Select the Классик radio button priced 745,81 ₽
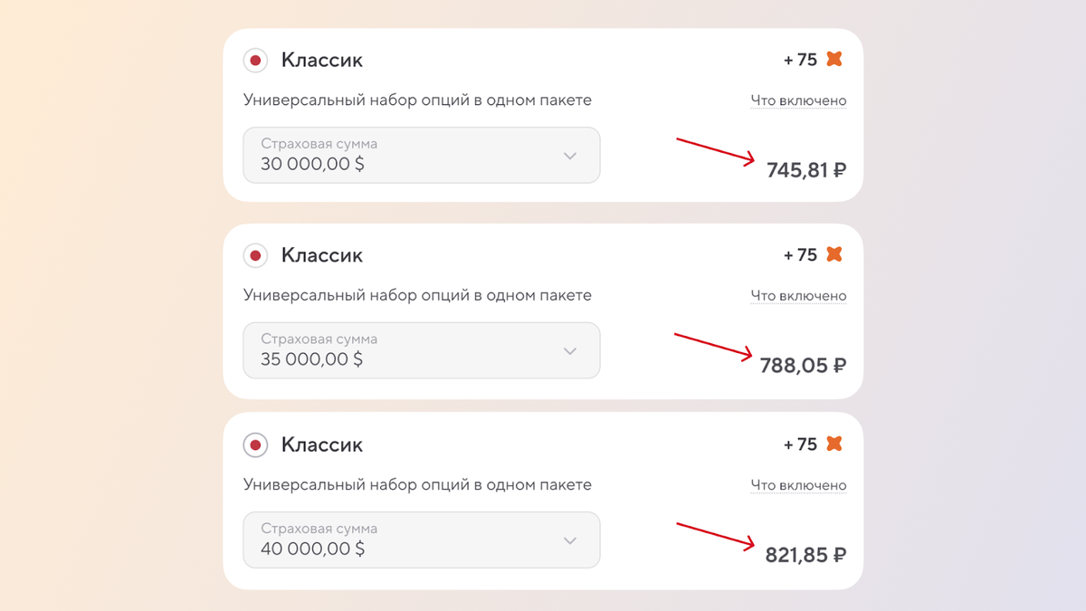Image resolution: width=1086 pixels, height=611 pixels. click(x=256, y=61)
